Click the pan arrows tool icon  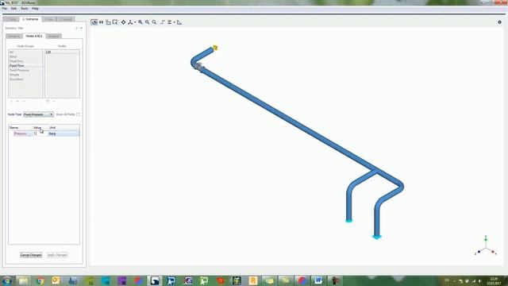tap(101, 22)
